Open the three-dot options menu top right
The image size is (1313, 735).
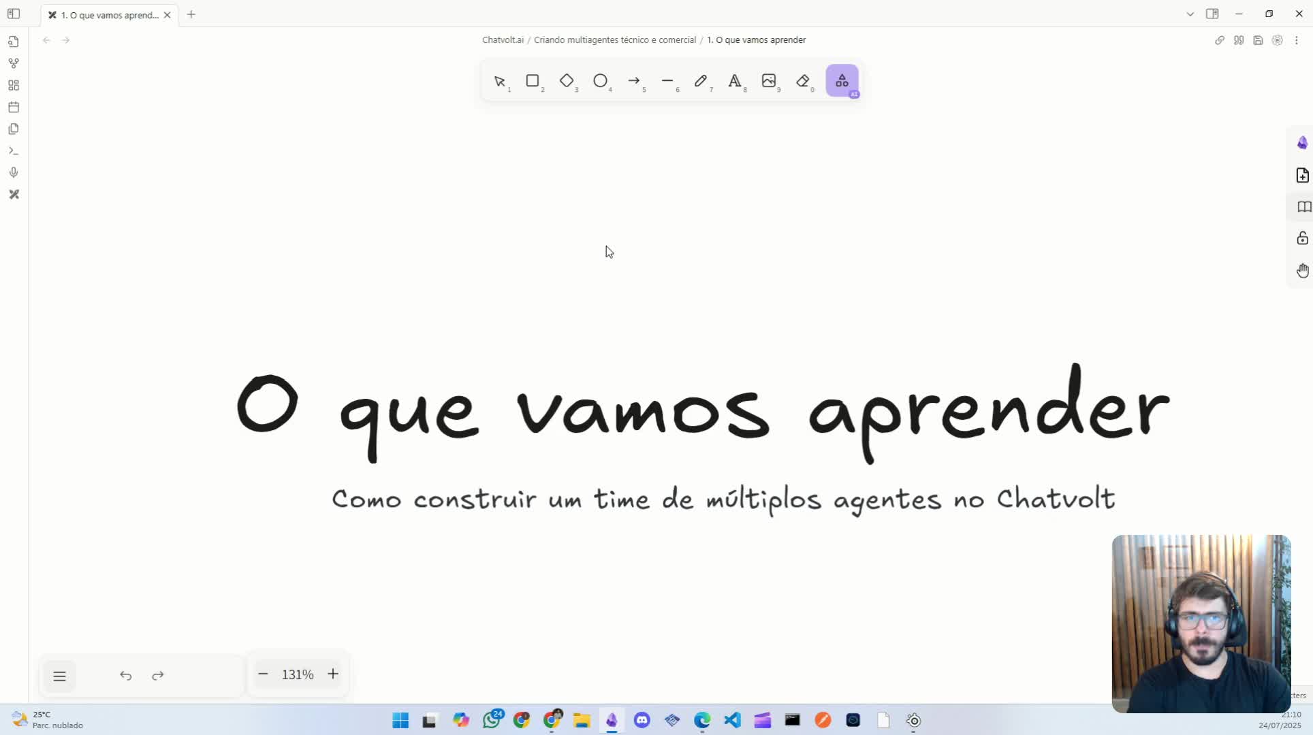click(1297, 40)
